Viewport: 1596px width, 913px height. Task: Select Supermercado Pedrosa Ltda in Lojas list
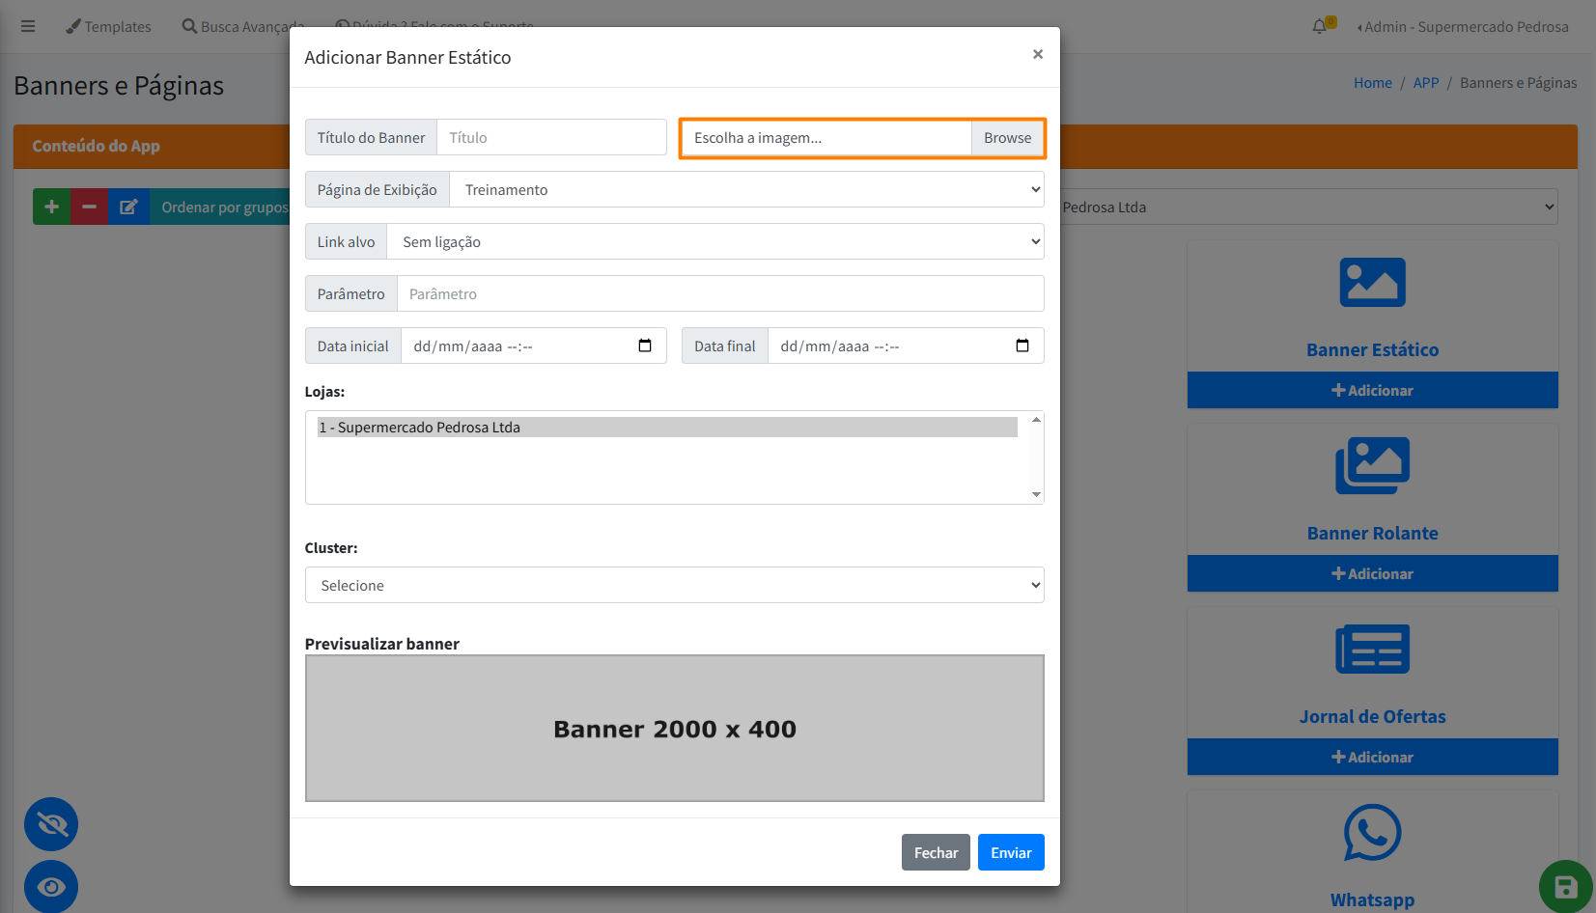pos(667,428)
